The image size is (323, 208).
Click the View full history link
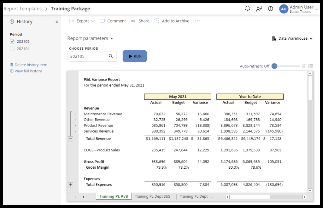pyautogui.click(x=28, y=71)
